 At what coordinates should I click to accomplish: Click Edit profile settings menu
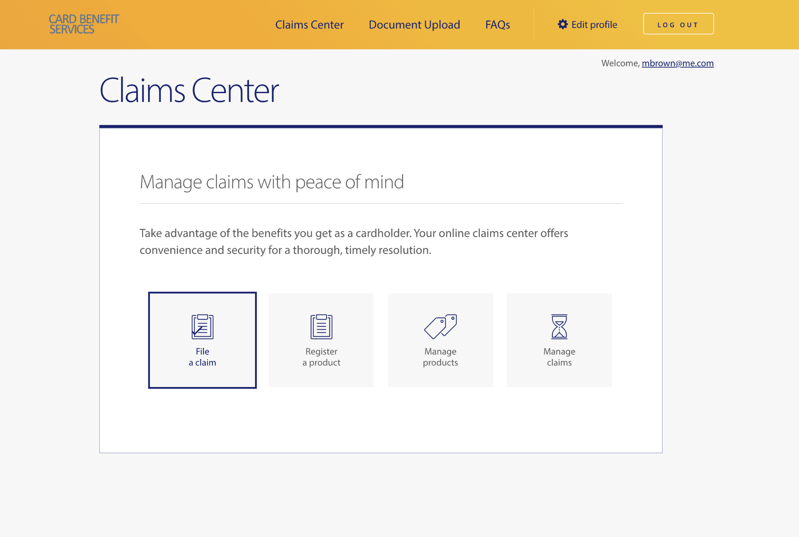(x=587, y=24)
